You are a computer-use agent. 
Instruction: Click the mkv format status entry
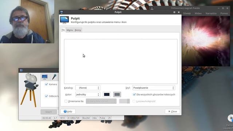pos(95,118)
